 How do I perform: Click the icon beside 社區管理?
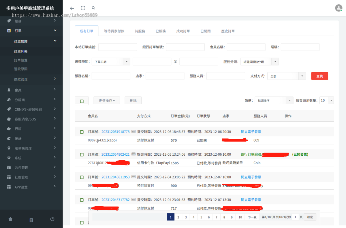pyautogui.click(x=9, y=177)
